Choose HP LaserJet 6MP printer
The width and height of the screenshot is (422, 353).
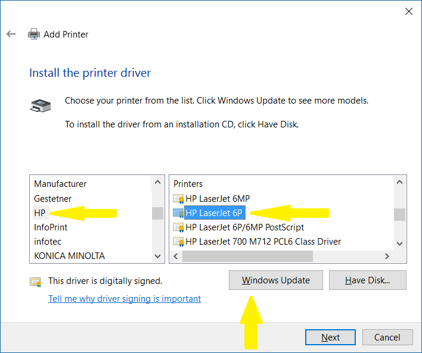[218, 199]
